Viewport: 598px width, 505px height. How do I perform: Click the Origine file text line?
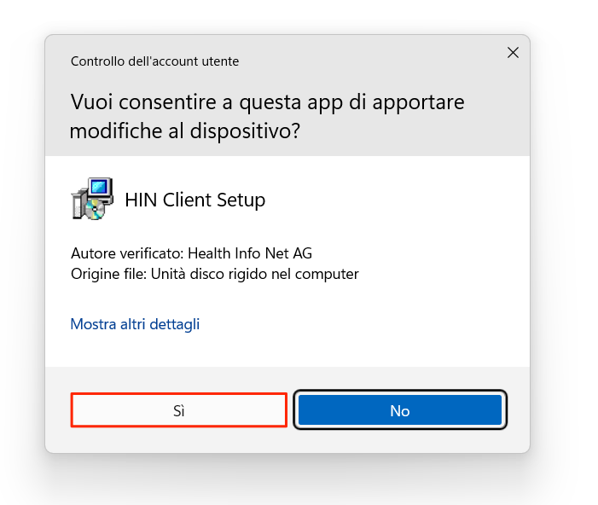coord(215,274)
